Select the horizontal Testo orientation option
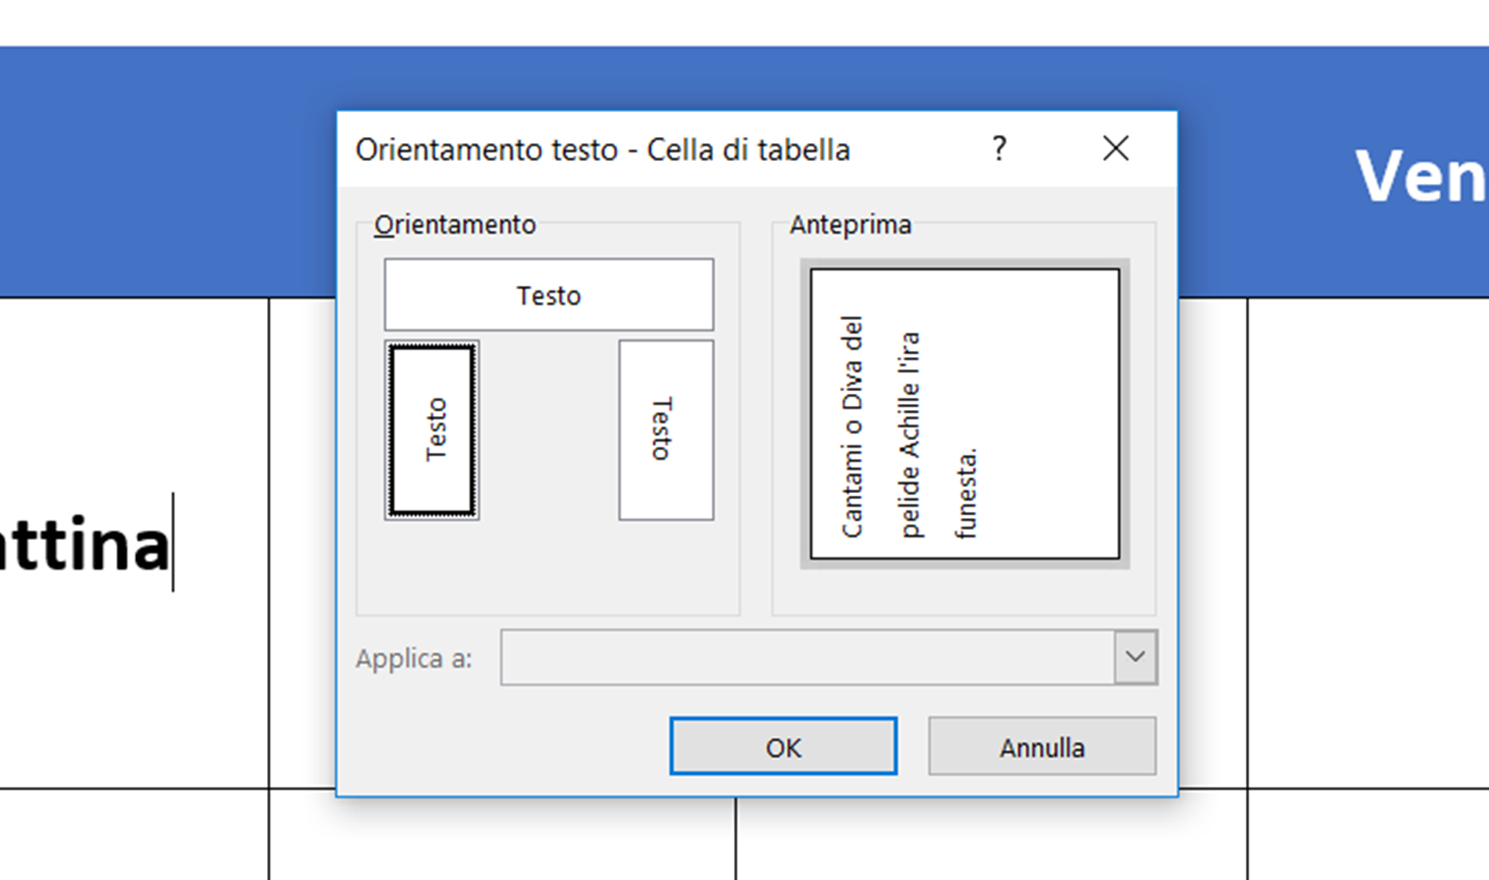The width and height of the screenshot is (1489, 880). [x=548, y=294]
